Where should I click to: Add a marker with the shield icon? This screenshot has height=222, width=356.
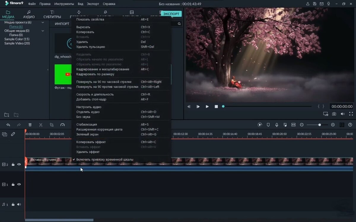[x=268, y=125]
